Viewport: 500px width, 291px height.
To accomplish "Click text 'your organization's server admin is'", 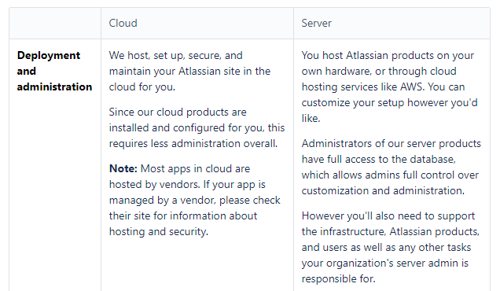I will tap(385, 263).
